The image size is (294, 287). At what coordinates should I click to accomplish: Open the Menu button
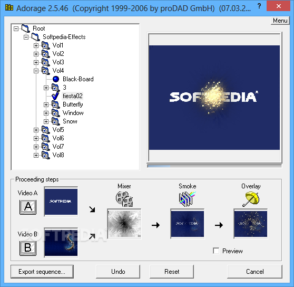point(280,21)
